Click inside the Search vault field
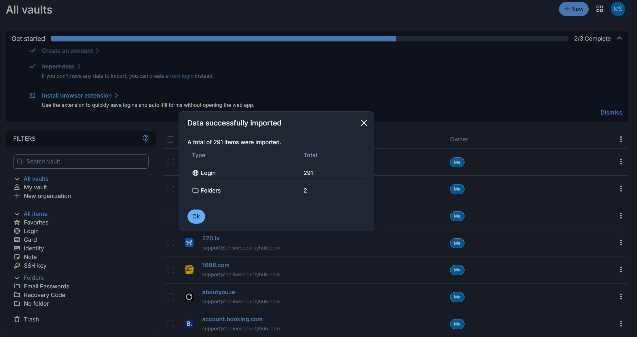Screen dimensions: 637x337 (x=81, y=161)
